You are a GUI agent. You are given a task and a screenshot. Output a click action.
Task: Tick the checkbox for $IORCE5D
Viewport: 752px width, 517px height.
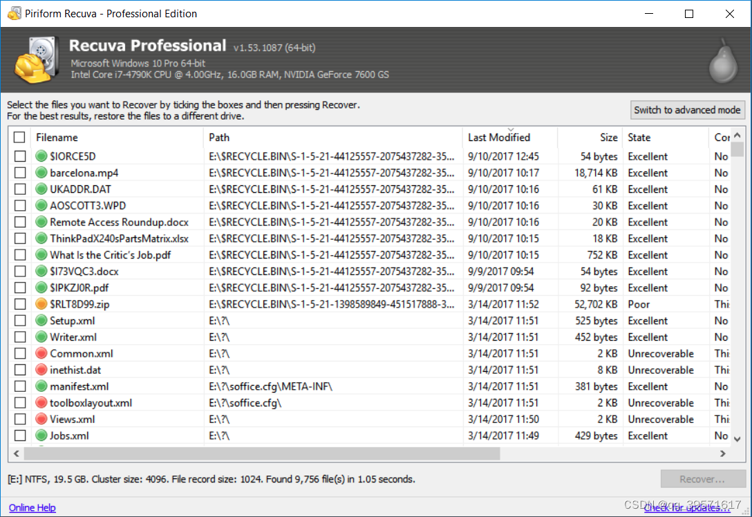[19, 156]
